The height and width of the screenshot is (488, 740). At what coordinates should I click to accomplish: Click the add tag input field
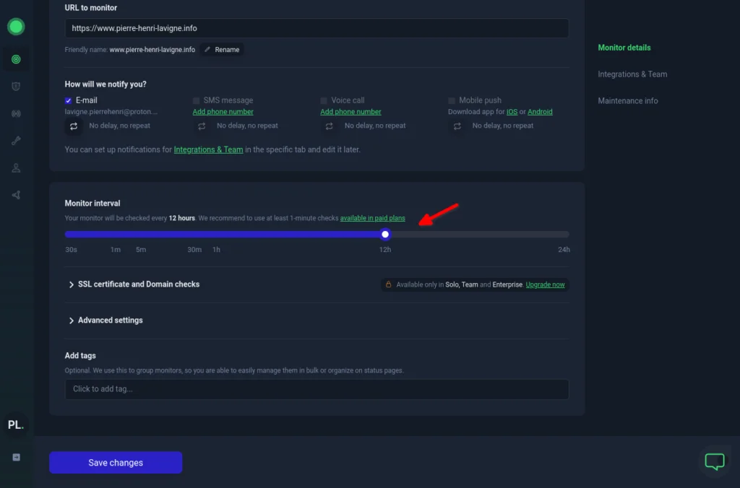point(317,389)
